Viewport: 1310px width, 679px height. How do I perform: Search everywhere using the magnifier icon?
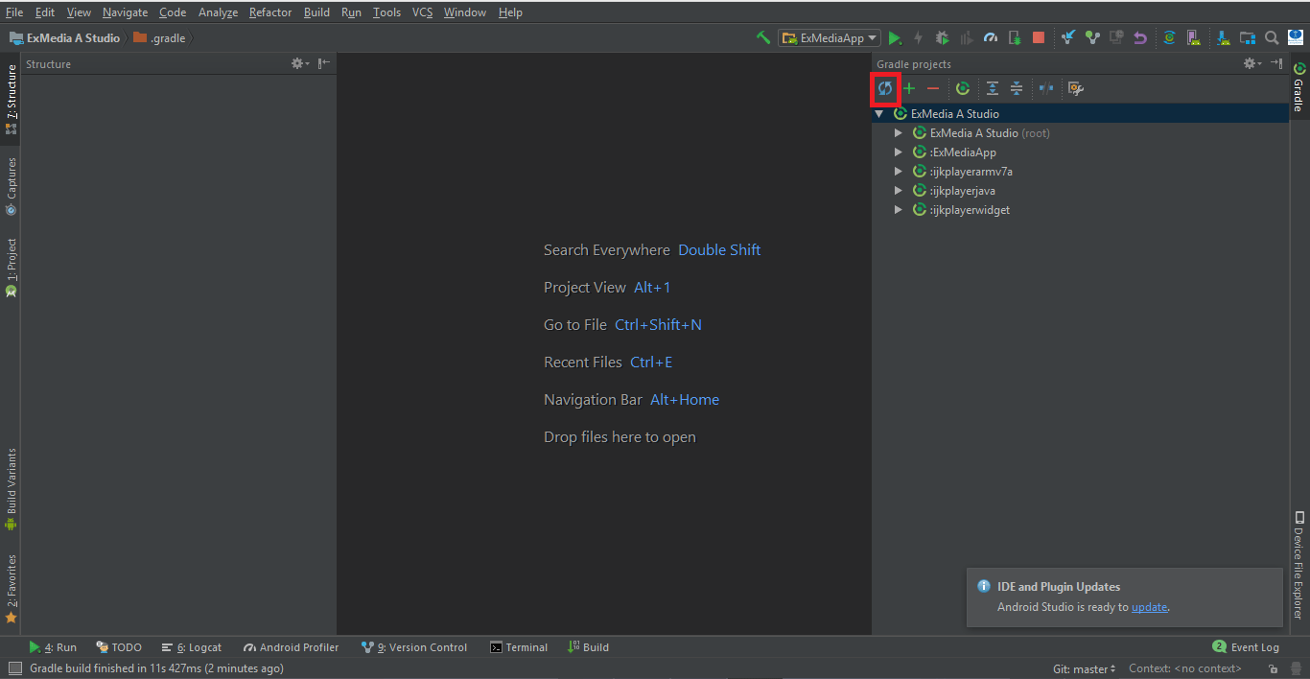(x=1272, y=37)
